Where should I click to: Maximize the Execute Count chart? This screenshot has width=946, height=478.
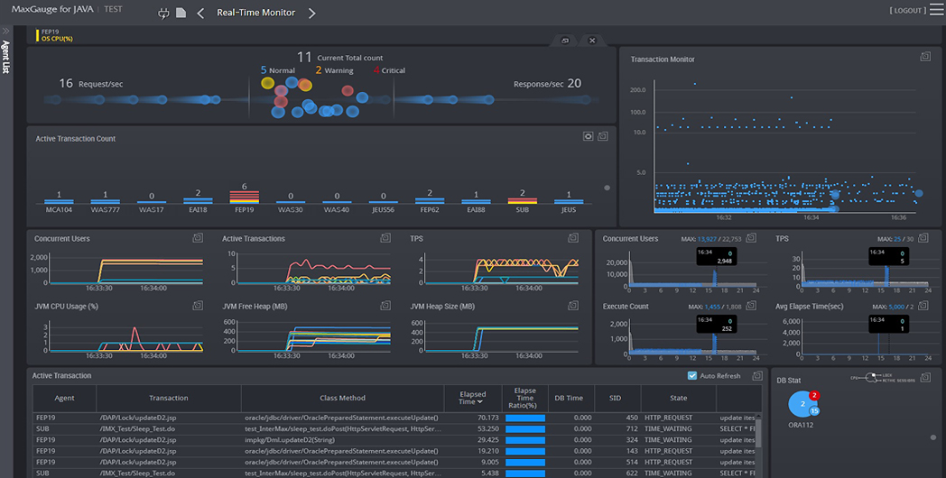coord(751,306)
